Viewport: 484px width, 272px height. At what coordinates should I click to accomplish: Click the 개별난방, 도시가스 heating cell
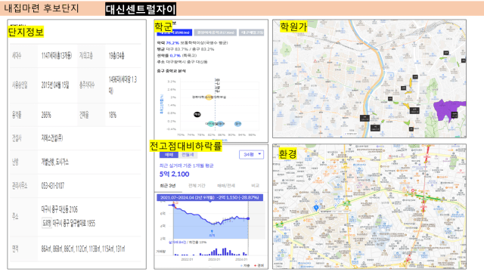coord(55,162)
